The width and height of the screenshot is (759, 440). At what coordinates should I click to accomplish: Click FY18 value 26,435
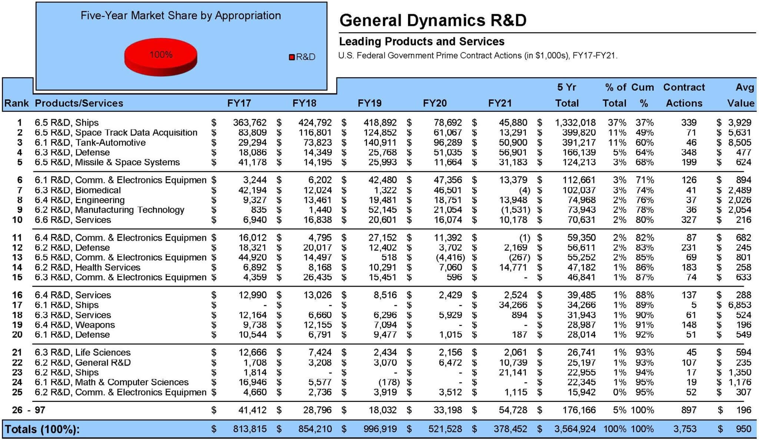[318, 277]
